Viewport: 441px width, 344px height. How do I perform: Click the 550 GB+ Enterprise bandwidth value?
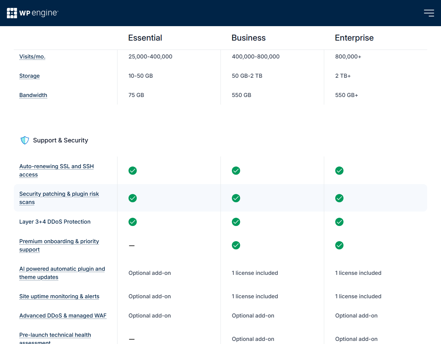(x=347, y=95)
